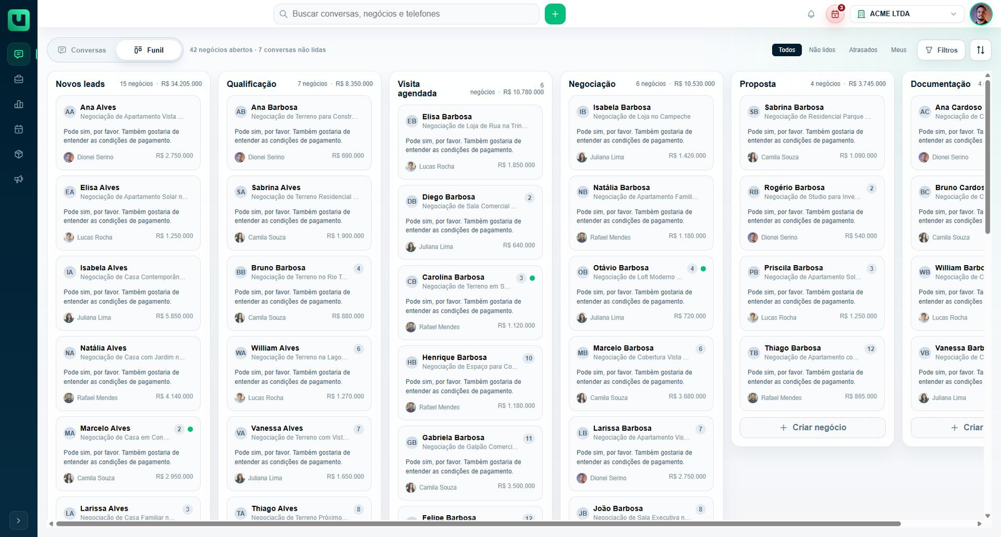Click the Novos leads column header
The height and width of the screenshot is (537, 1001).
pyautogui.click(x=80, y=84)
